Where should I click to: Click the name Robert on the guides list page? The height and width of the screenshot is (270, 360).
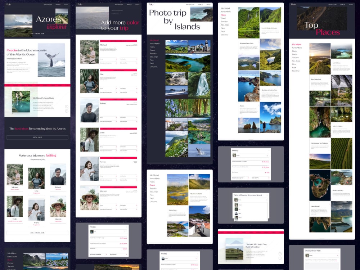[x=103, y=103]
